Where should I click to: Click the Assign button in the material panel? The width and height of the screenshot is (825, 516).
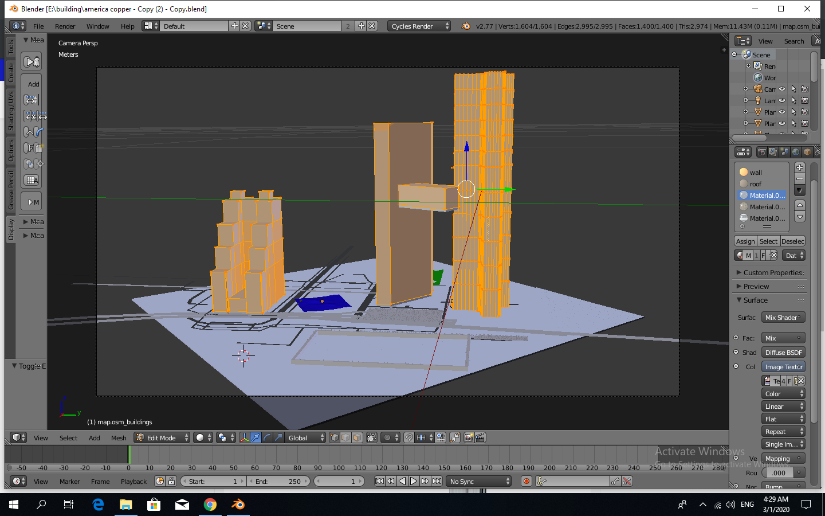pos(745,241)
